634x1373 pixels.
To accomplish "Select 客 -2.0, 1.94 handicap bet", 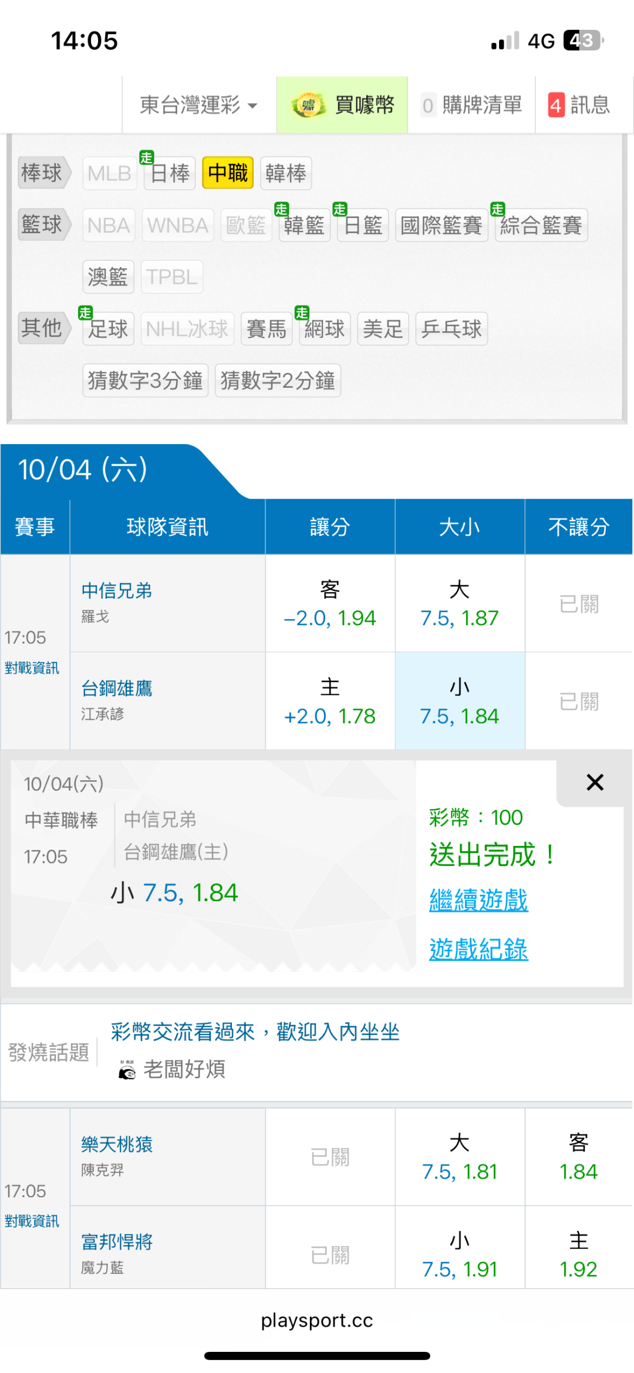I will pyautogui.click(x=330, y=603).
